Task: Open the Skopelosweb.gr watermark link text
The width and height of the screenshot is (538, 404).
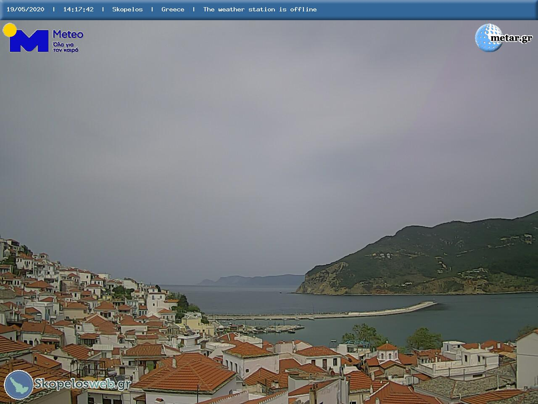Action: [82, 384]
